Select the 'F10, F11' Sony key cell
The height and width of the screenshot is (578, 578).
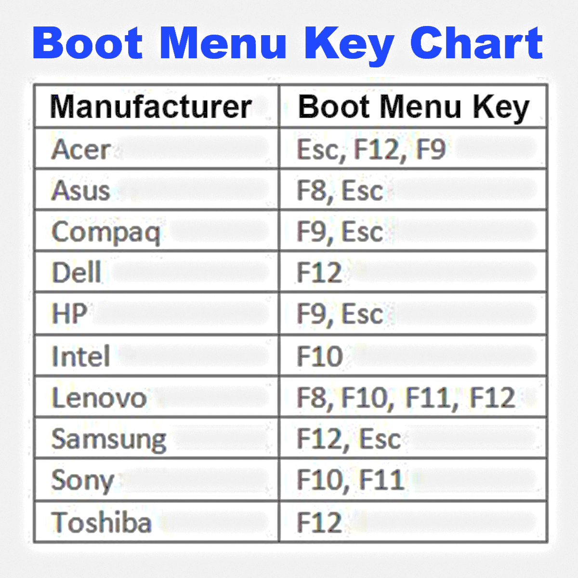click(x=413, y=480)
